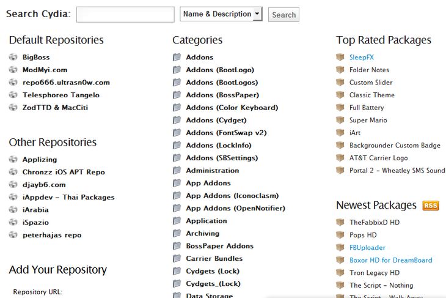Open the App Addons (OpenNotifier) category
The image size is (446, 298).
(235, 208)
